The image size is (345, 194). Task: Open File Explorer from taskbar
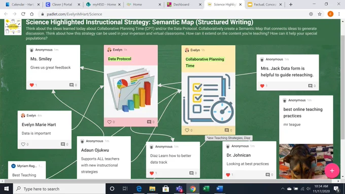tap(152, 189)
